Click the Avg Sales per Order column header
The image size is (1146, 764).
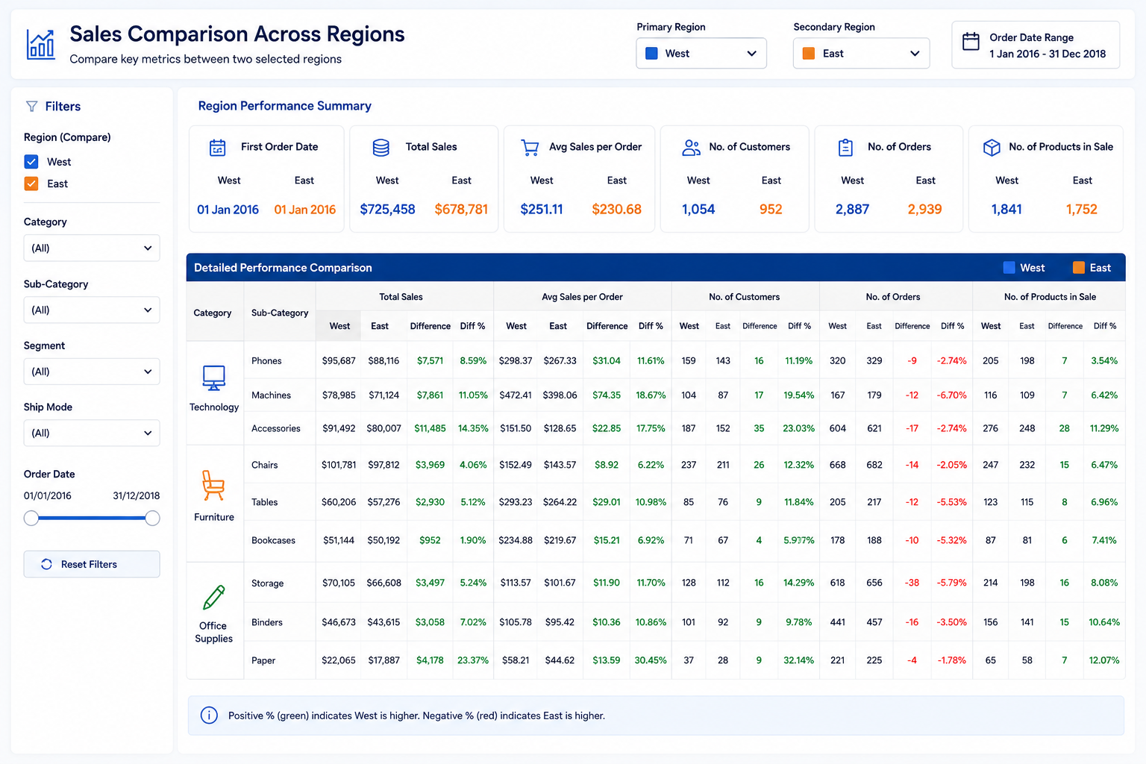[582, 297]
